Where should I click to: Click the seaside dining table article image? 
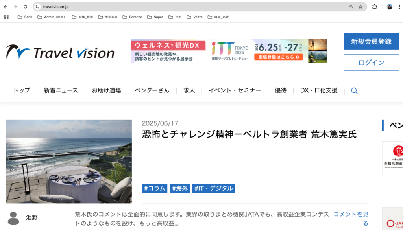(x=68, y=161)
